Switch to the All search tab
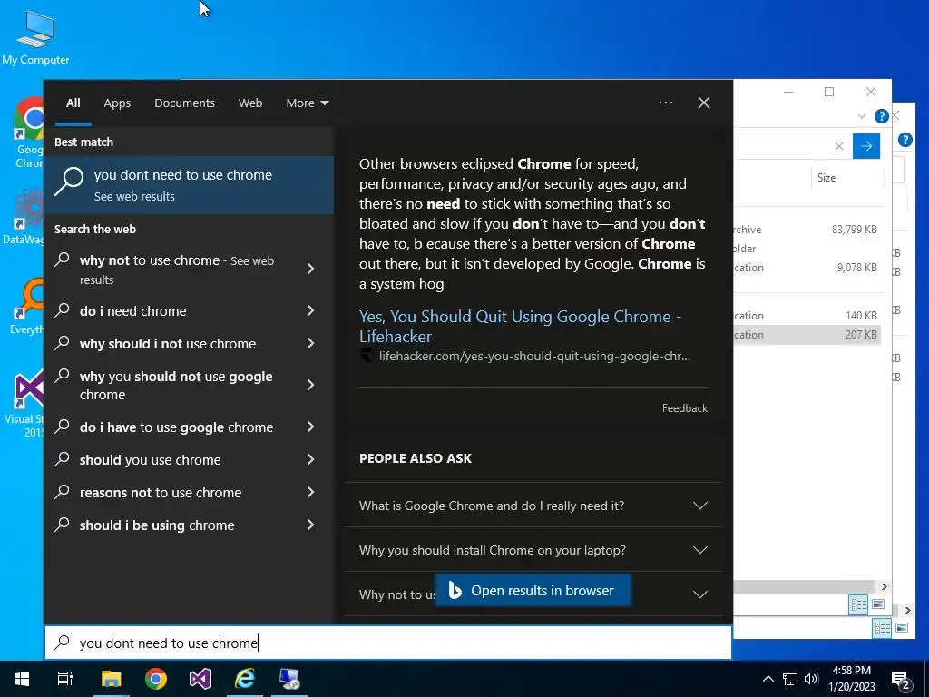The width and height of the screenshot is (929, 697). coord(73,103)
